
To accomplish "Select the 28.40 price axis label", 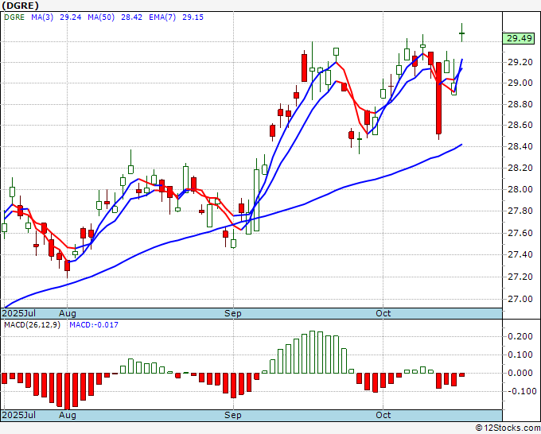I will click(x=520, y=146).
